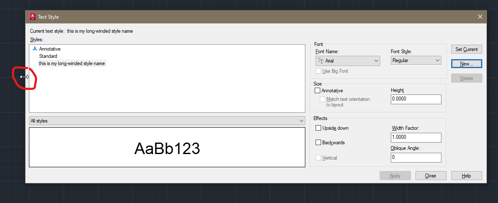
Task: Enable the Upside down effect checkbox
Action: point(318,128)
